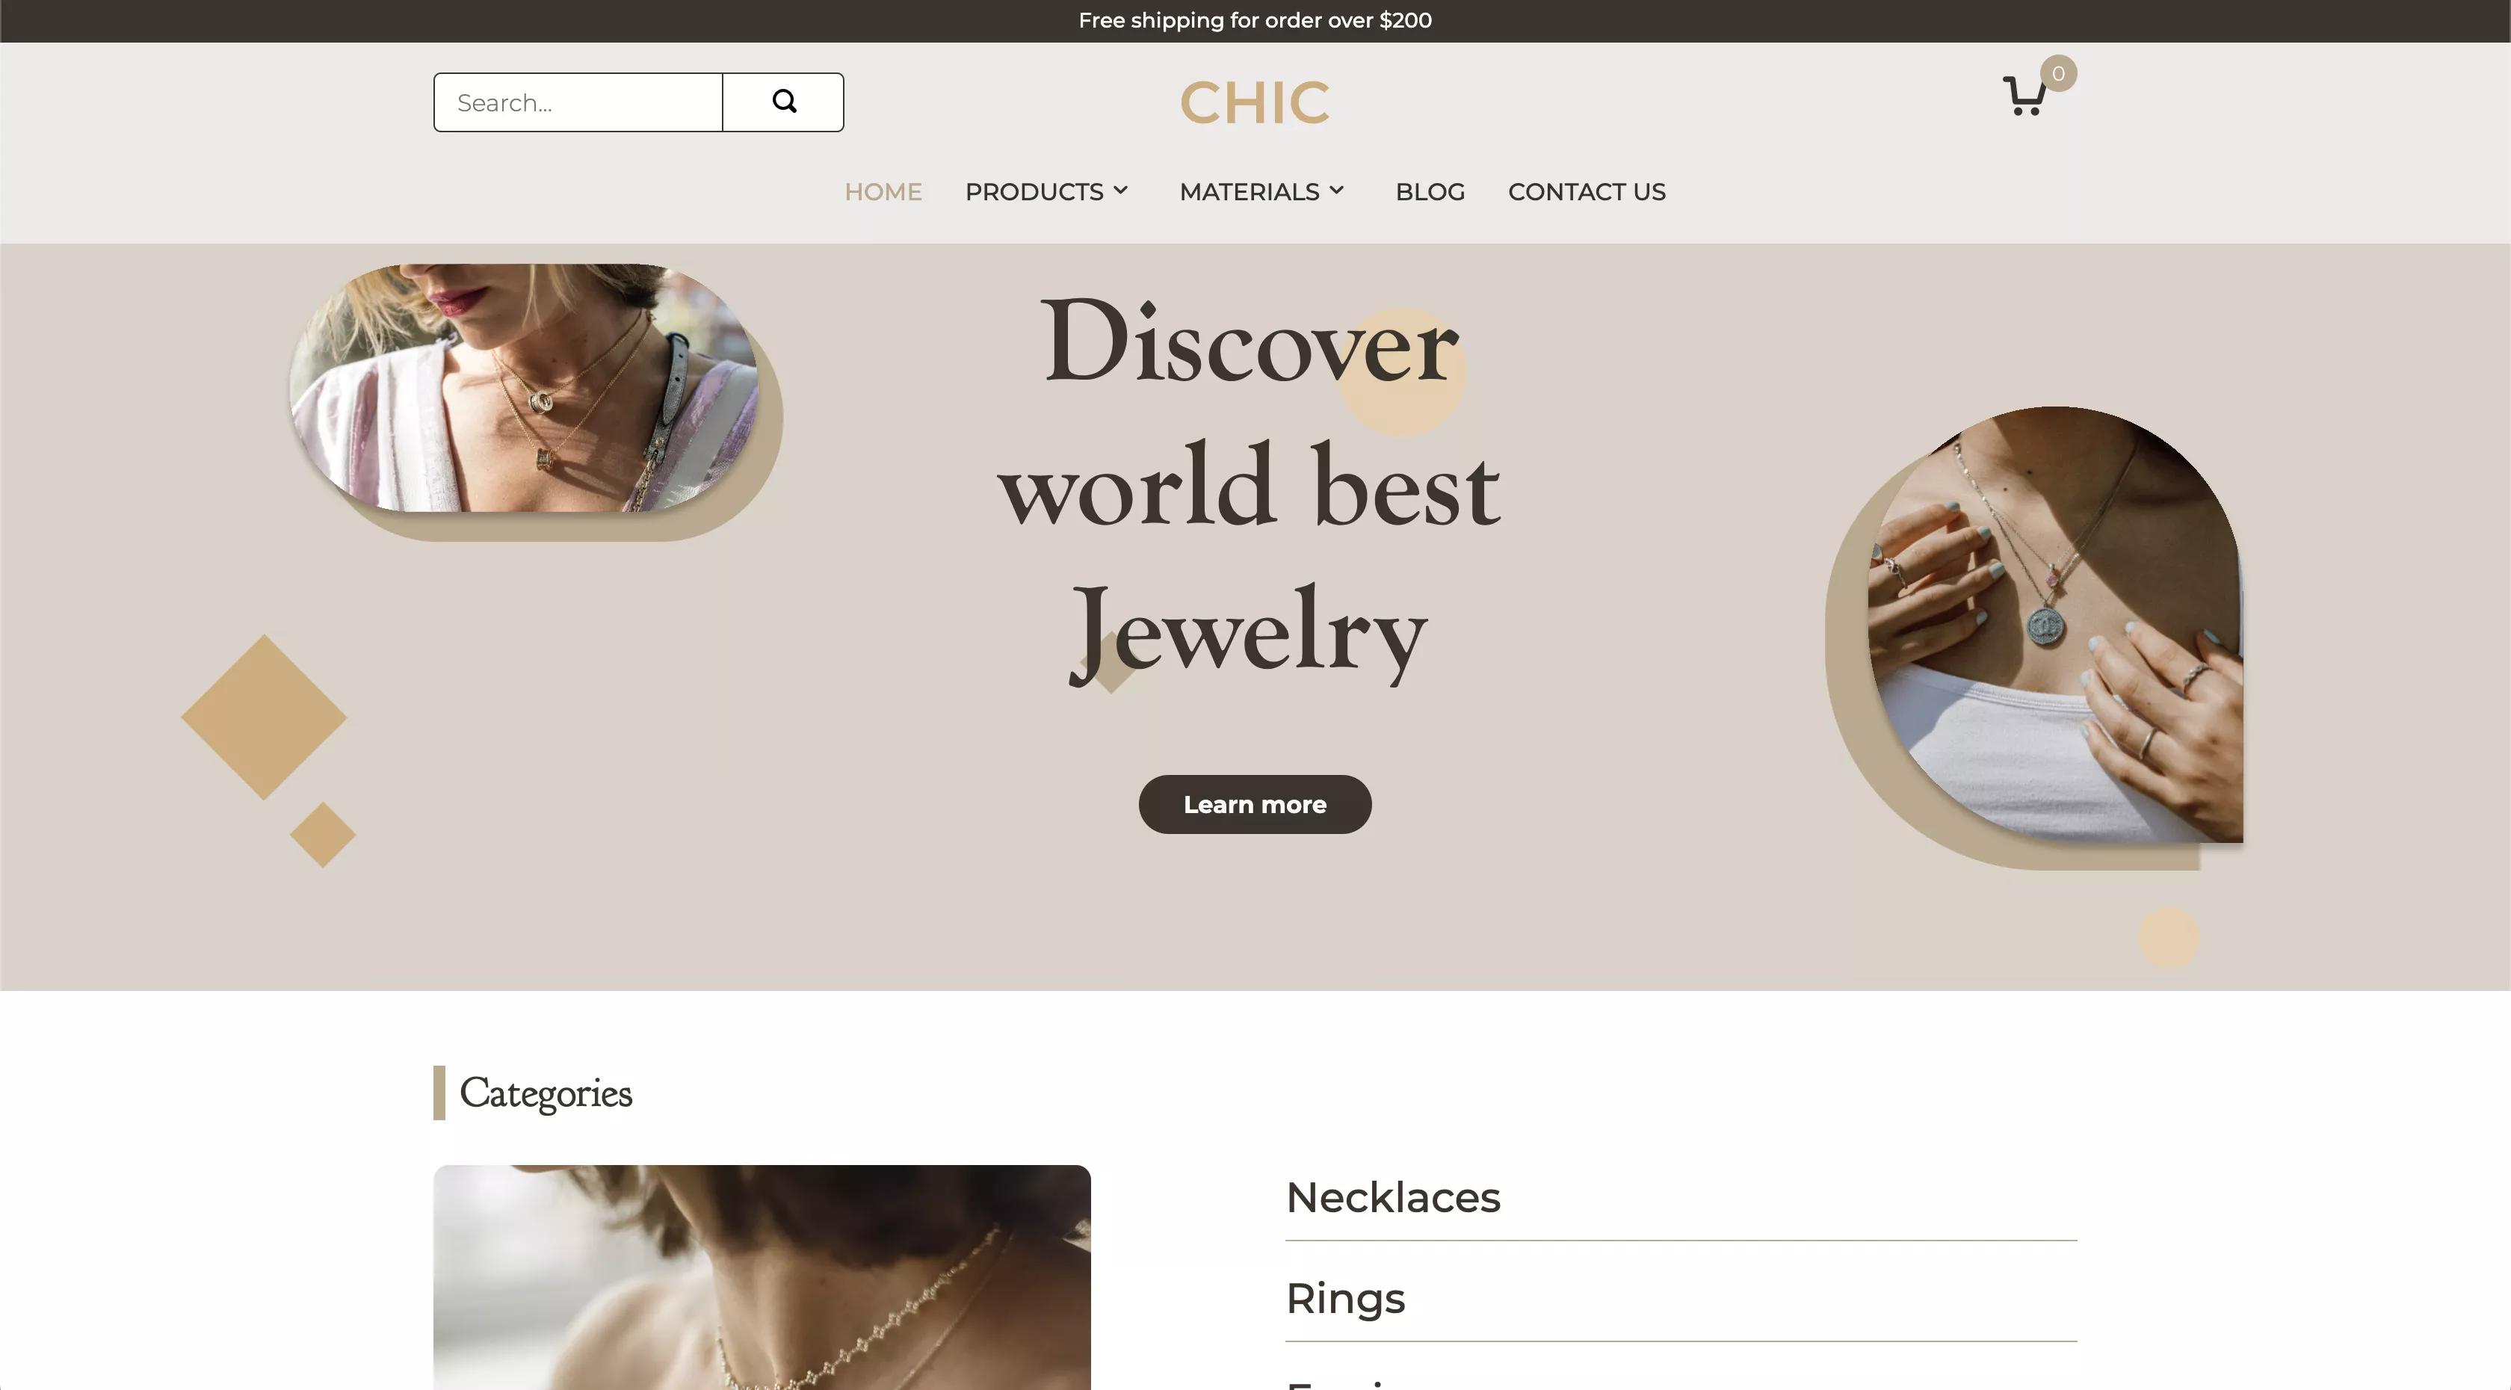Click the large gold diamond decoration
The image size is (2511, 1390).
264,717
